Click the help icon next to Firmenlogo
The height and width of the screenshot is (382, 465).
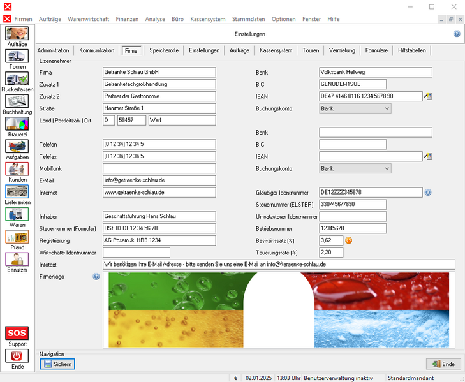pyautogui.click(x=96, y=277)
